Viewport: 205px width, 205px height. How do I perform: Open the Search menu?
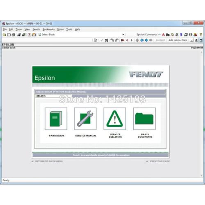point(36,30)
